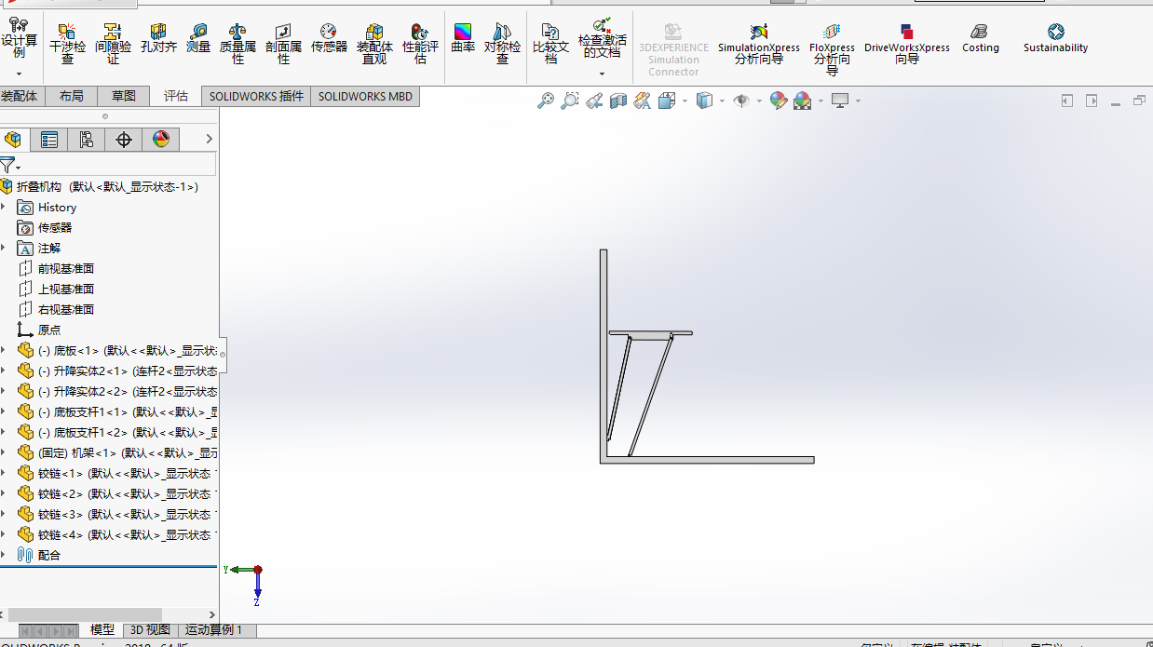Select 前视基准面 in the tree
The width and height of the screenshot is (1153, 647).
coord(65,268)
